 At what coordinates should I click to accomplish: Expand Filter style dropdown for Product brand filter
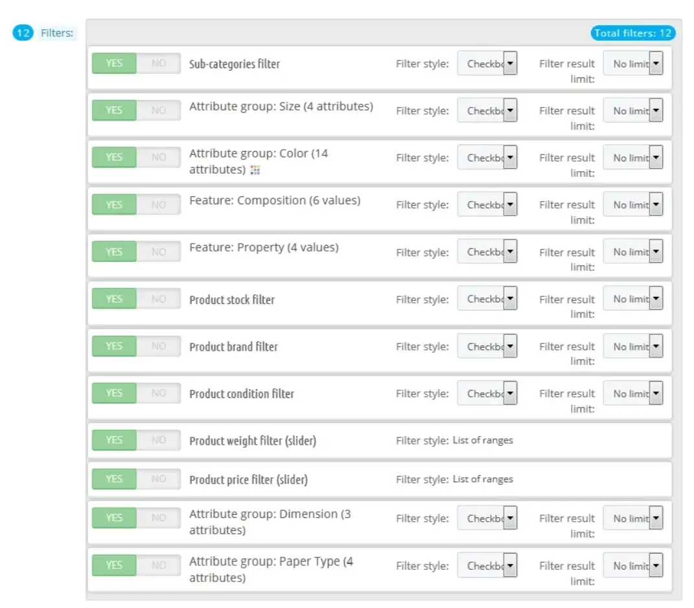click(x=487, y=345)
